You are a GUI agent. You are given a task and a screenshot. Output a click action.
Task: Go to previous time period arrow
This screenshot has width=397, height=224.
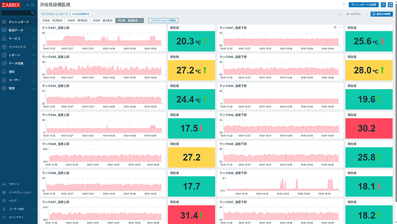click(x=341, y=14)
